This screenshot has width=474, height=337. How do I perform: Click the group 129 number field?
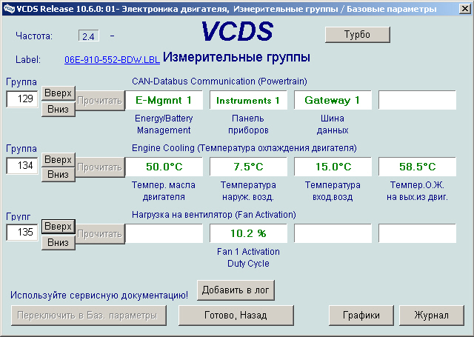tap(22, 99)
